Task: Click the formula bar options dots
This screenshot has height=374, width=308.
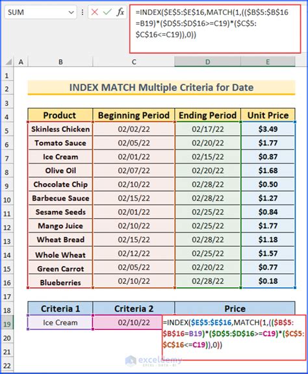Action: [83, 12]
